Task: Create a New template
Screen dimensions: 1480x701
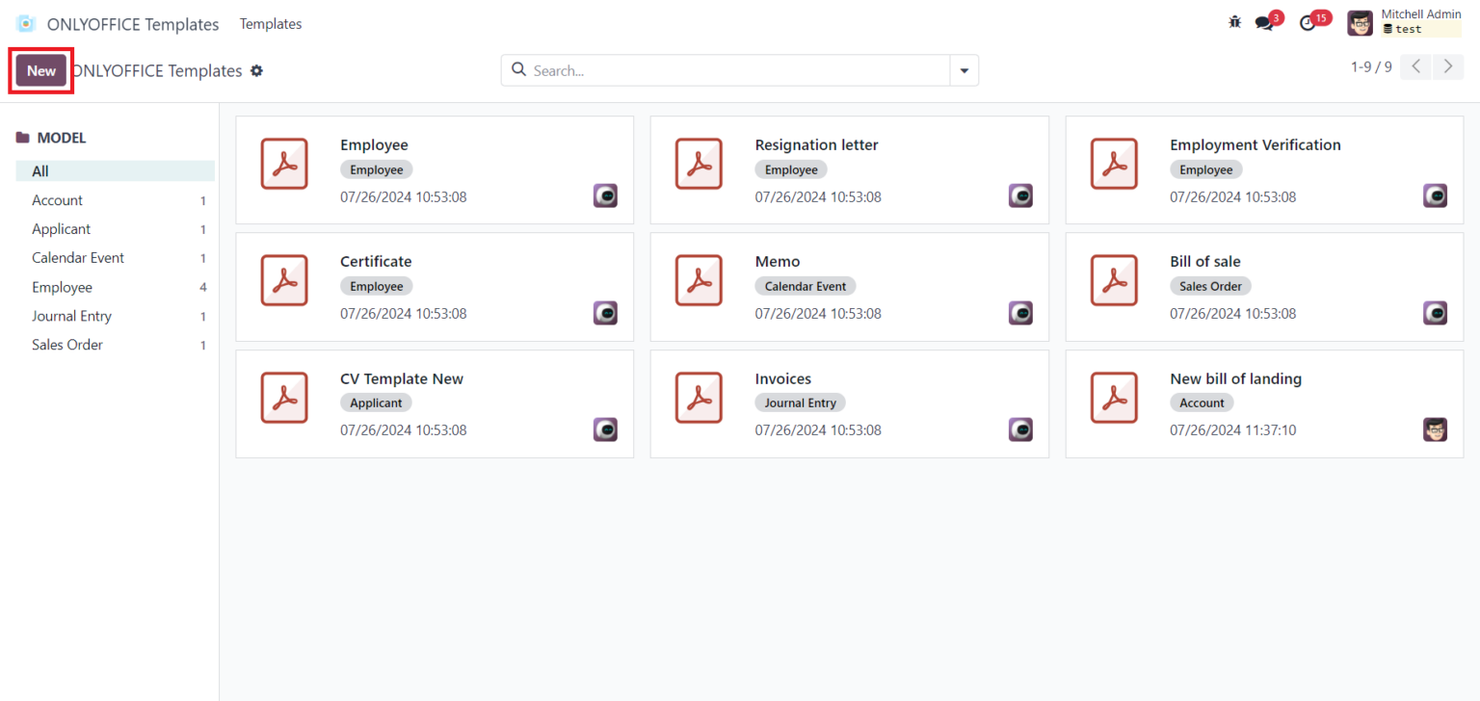Action: [x=41, y=70]
